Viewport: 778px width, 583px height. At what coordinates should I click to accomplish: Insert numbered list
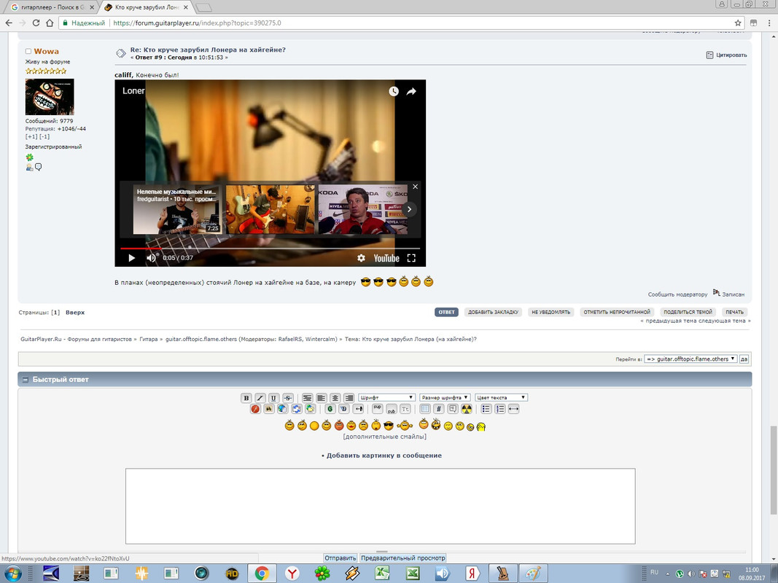499,409
